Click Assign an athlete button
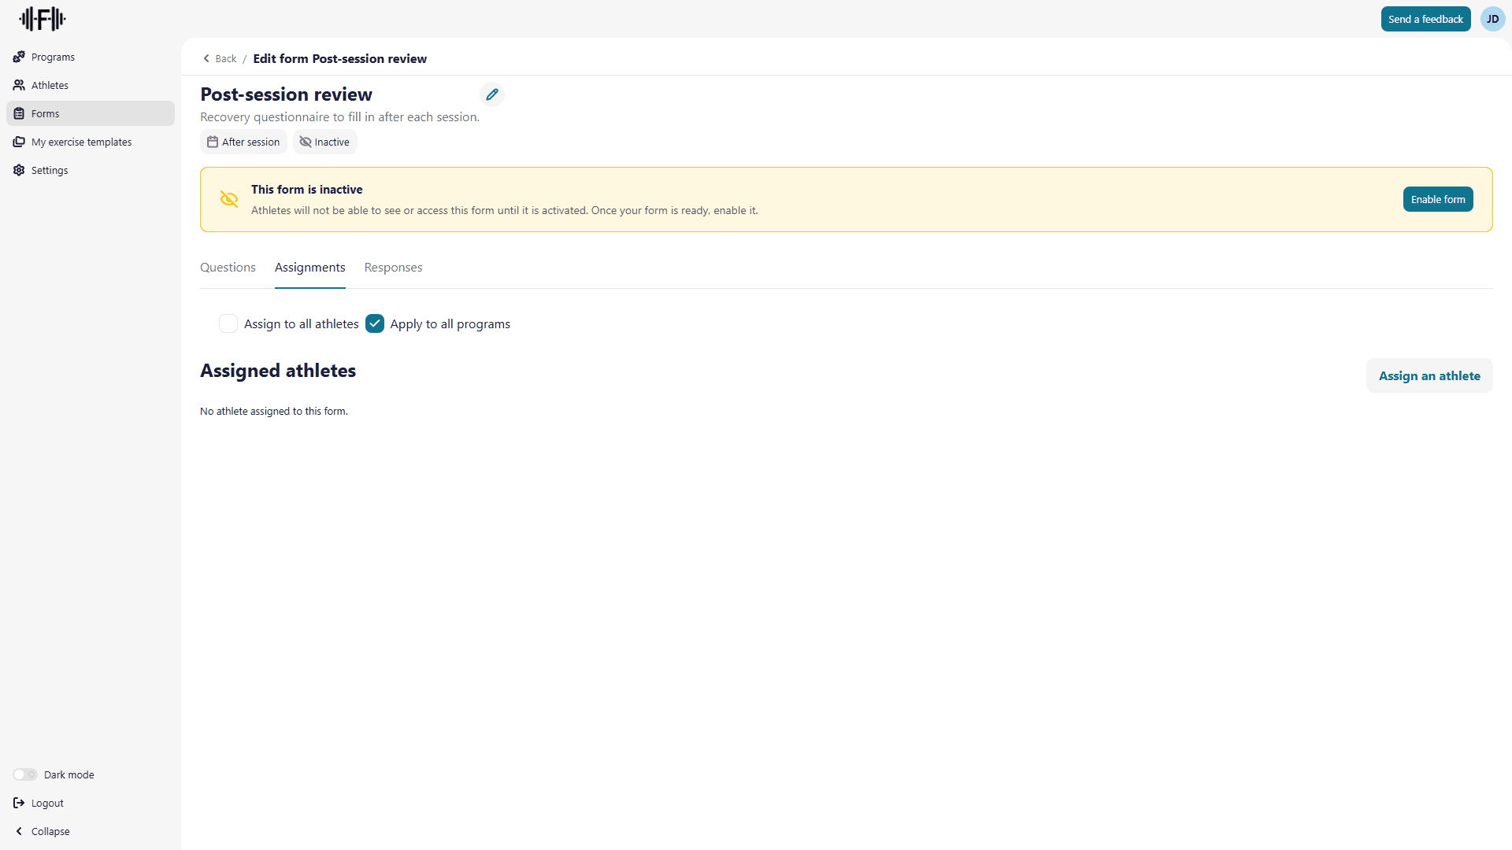 pyautogui.click(x=1429, y=375)
